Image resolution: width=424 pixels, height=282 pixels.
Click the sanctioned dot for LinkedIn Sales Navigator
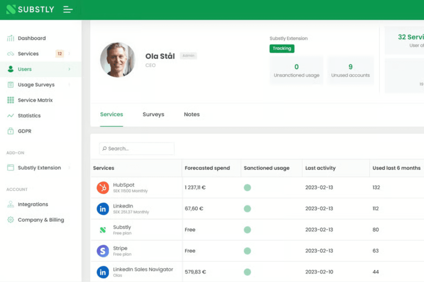click(x=247, y=272)
